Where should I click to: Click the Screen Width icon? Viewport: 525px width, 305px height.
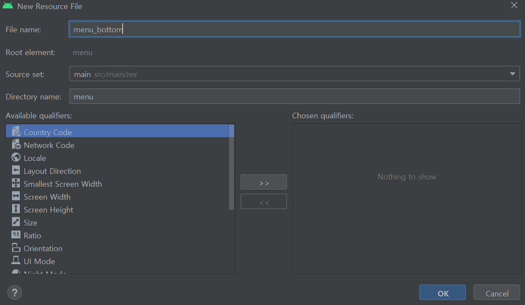pyautogui.click(x=16, y=196)
